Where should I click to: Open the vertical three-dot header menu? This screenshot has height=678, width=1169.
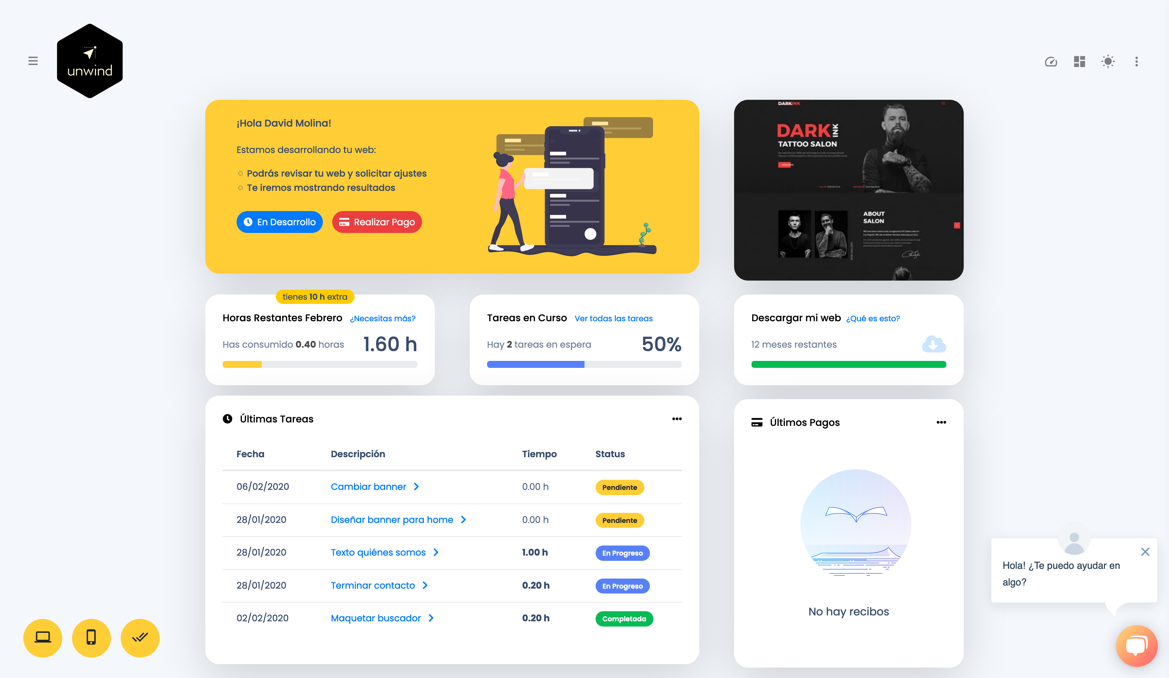[1136, 62]
